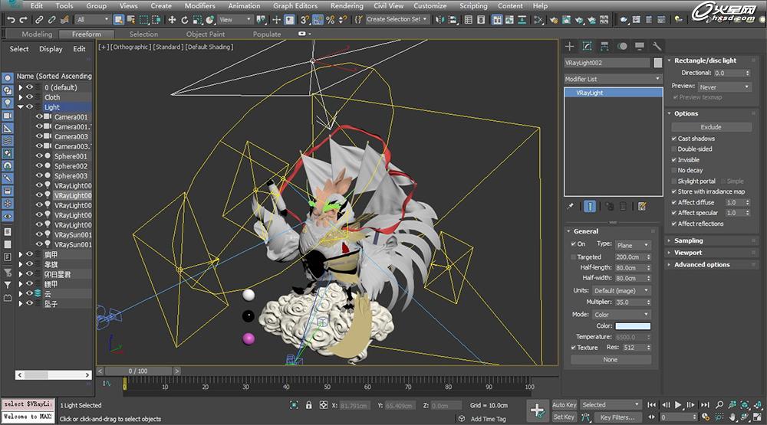Toggle the Angle Snap icon

click(318, 20)
